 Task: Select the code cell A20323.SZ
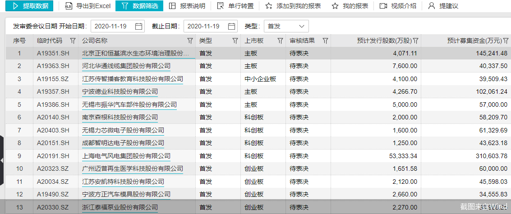(53, 169)
